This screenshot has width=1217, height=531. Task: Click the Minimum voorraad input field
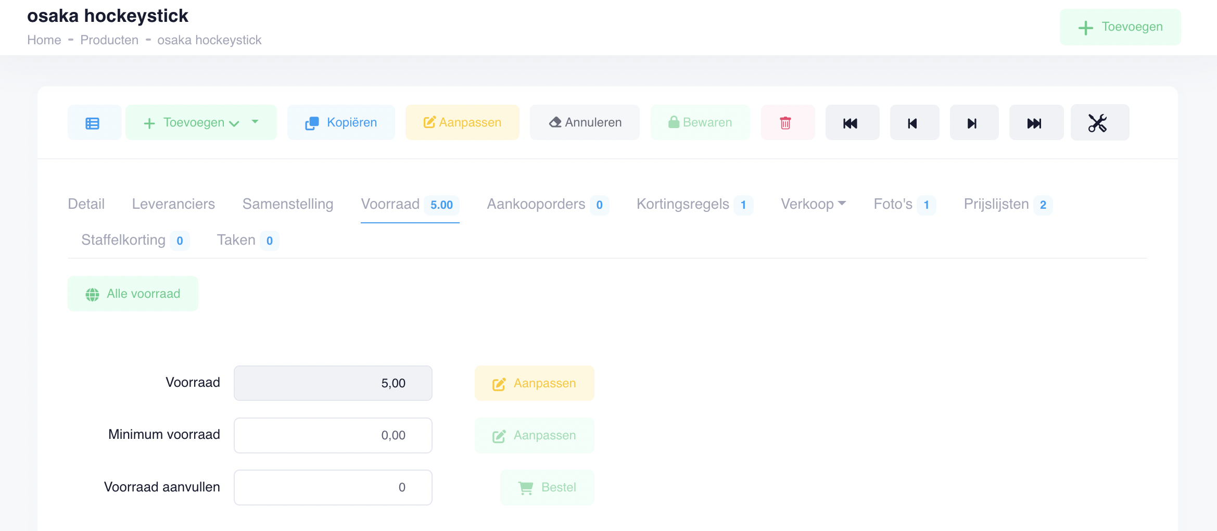pyautogui.click(x=333, y=435)
